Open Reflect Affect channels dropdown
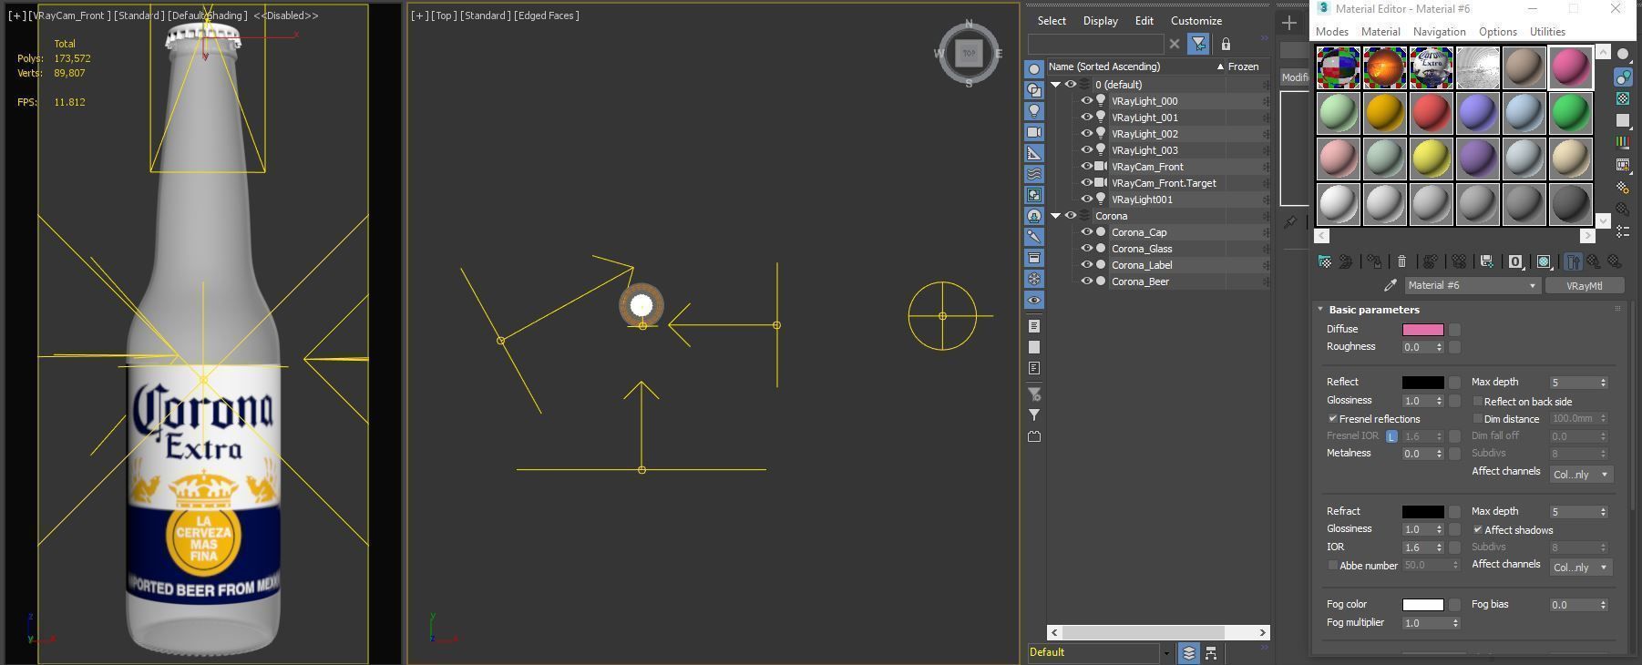 pos(1581,475)
